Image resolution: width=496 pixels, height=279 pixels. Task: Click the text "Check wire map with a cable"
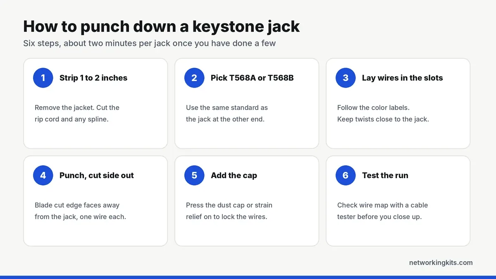[382, 205]
